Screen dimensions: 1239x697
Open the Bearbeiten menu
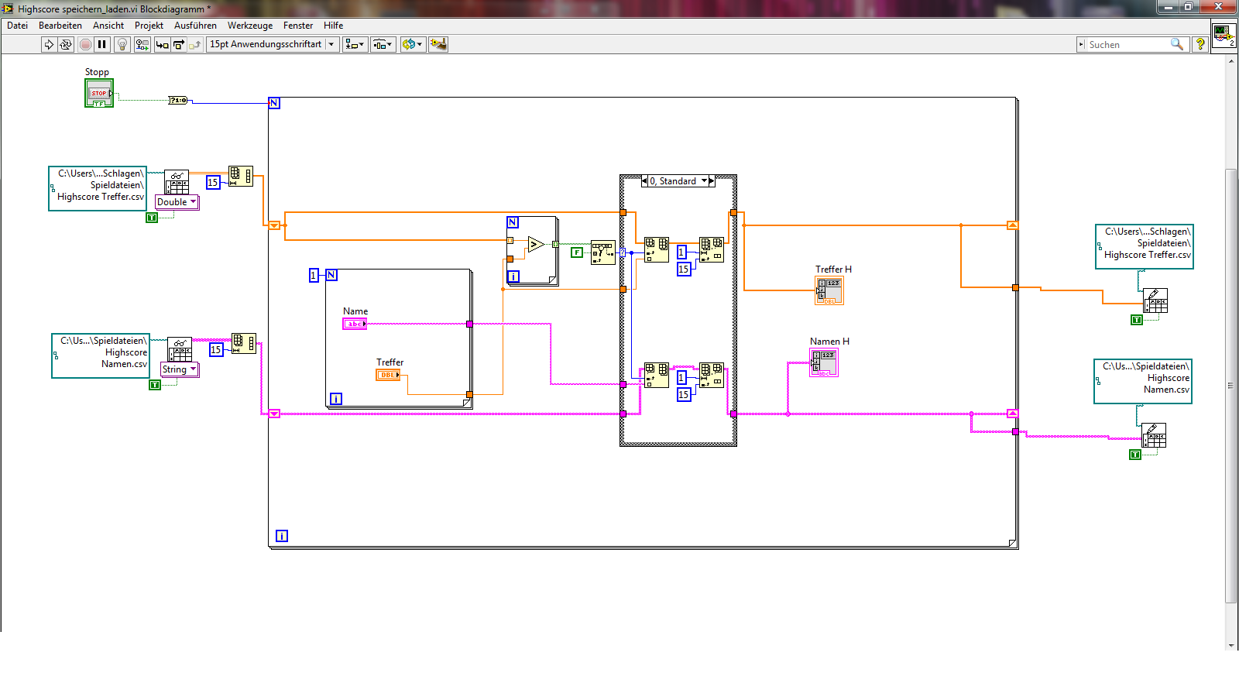point(60,26)
